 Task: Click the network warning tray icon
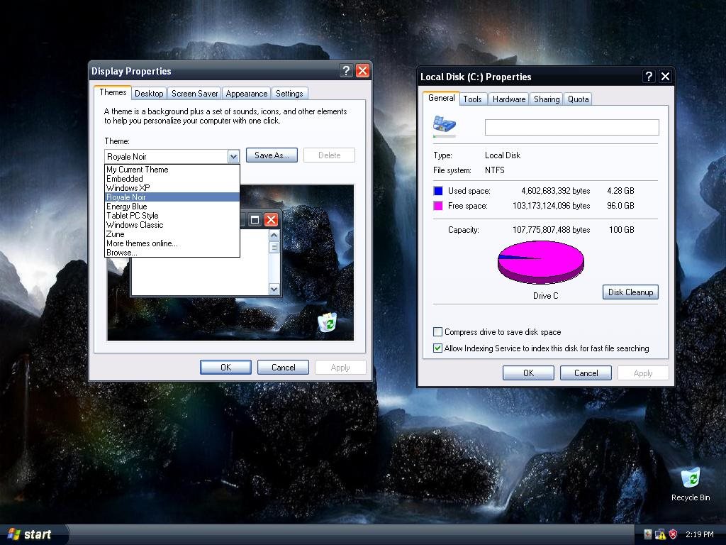(660, 534)
